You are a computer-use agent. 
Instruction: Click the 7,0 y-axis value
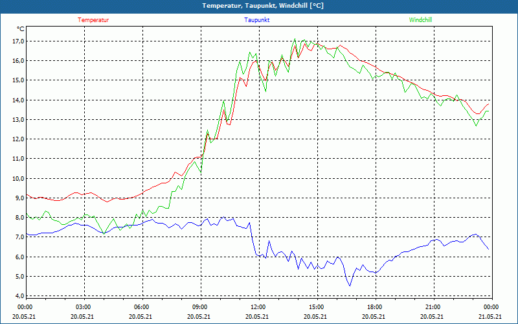coord(19,237)
